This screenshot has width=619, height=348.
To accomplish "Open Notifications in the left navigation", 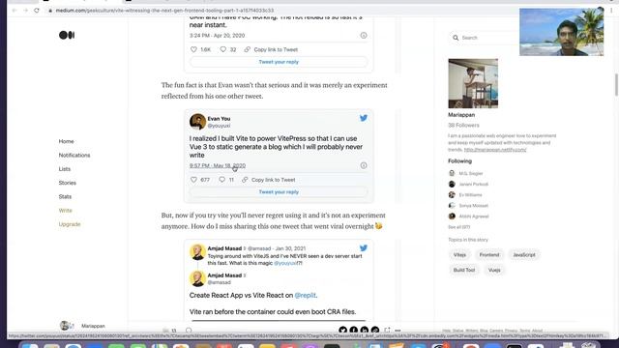I will point(74,155).
